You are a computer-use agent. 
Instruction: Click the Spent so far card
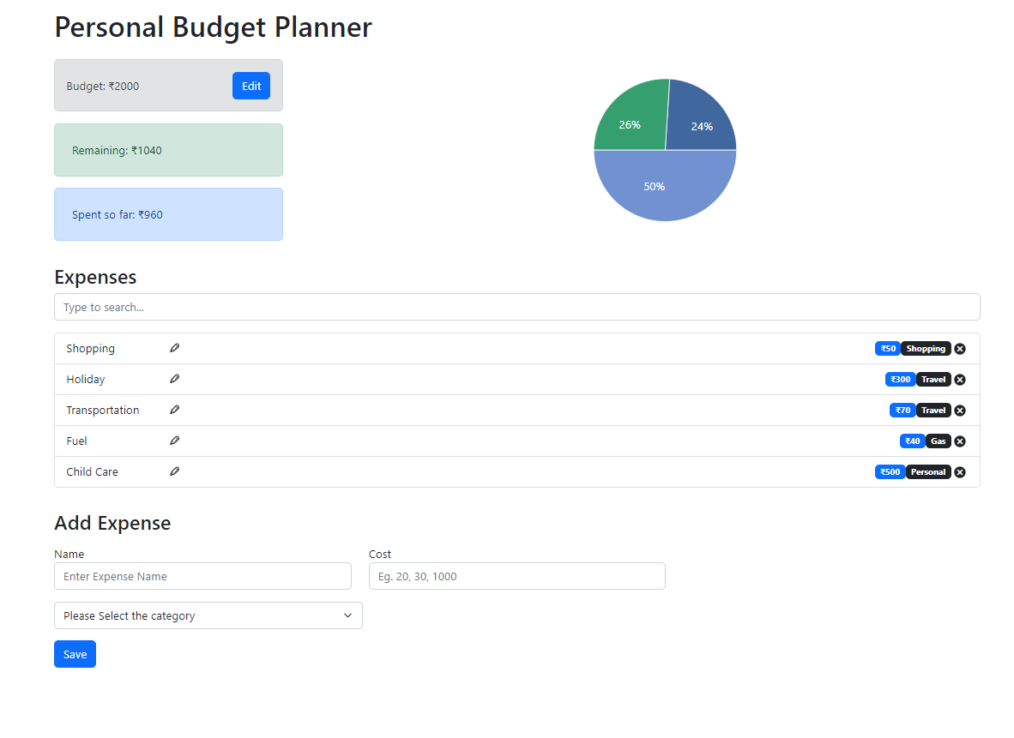[168, 214]
